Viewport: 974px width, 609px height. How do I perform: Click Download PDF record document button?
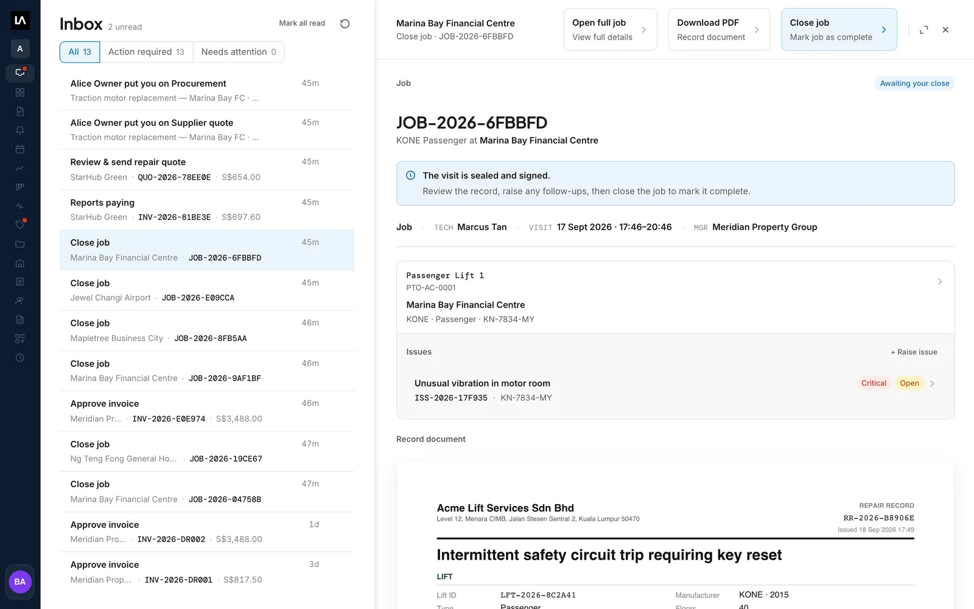click(719, 29)
